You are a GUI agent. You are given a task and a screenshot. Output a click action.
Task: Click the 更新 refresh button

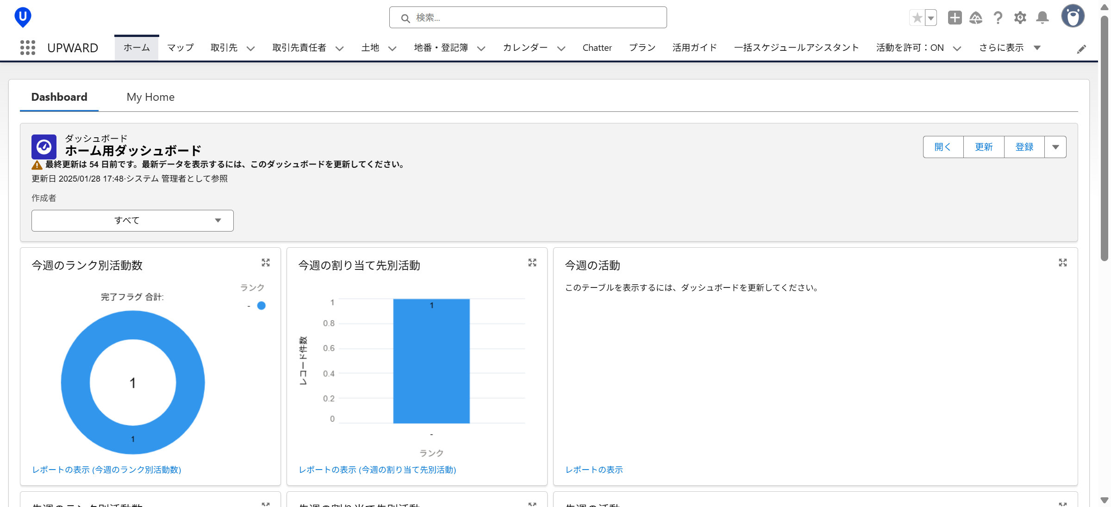984,147
